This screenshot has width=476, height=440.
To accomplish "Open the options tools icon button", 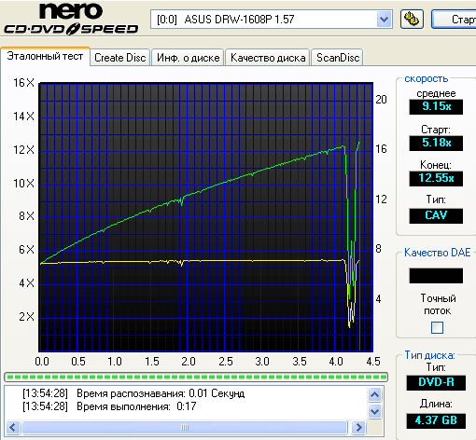I will tap(412, 20).
